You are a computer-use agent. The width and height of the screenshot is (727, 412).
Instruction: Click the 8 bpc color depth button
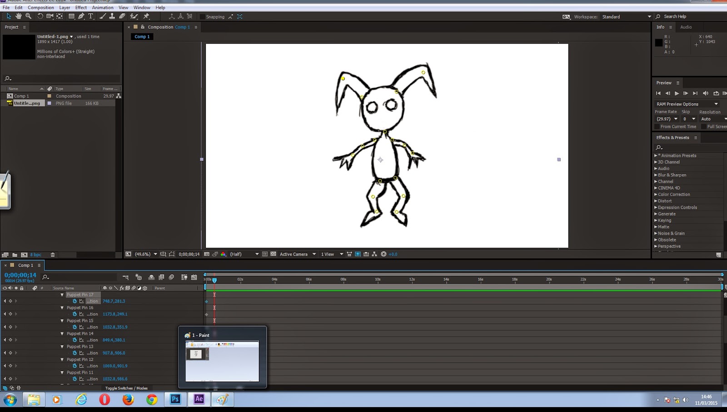35,255
